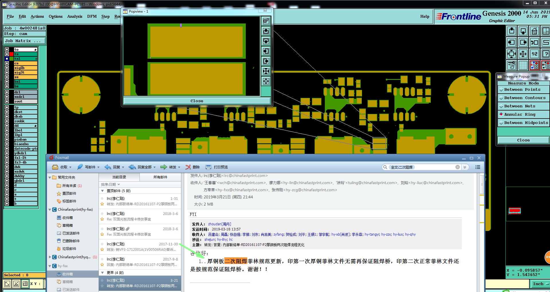Image resolution: width=550 pixels, height=292 pixels.
Task: Open the File menu
Action: [10, 17]
